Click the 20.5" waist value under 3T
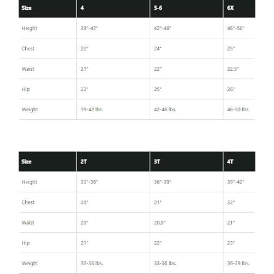Screen dimensions: 274x274 (x=159, y=222)
